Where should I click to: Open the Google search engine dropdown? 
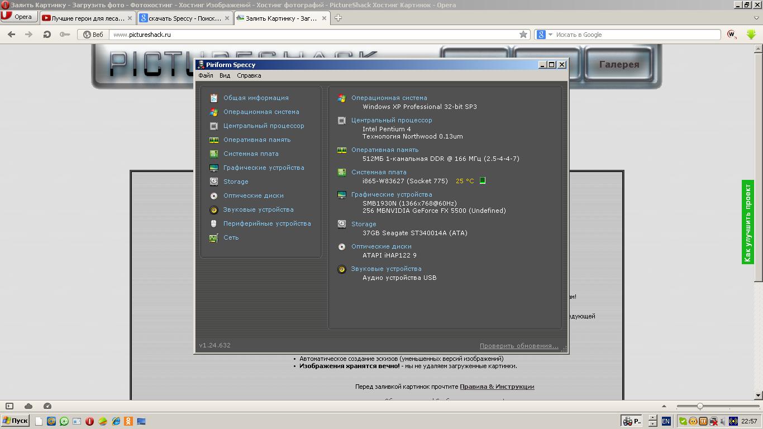(x=544, y=34)
